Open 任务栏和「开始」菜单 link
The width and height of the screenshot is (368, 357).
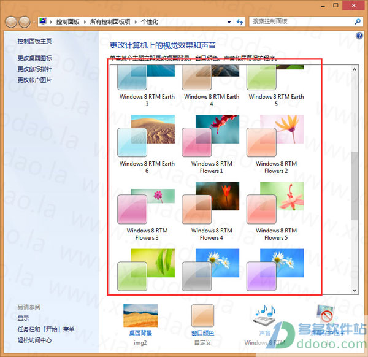click(46, 329)
